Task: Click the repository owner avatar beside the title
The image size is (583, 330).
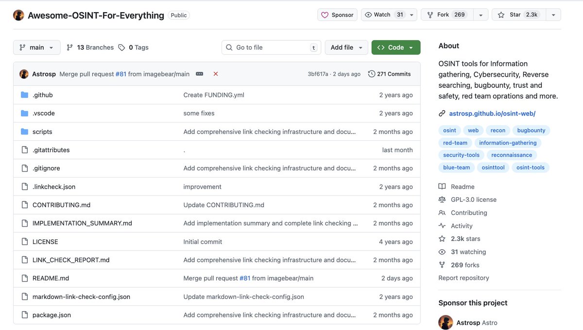Action: pyautogui.click(x=18, y=15)
